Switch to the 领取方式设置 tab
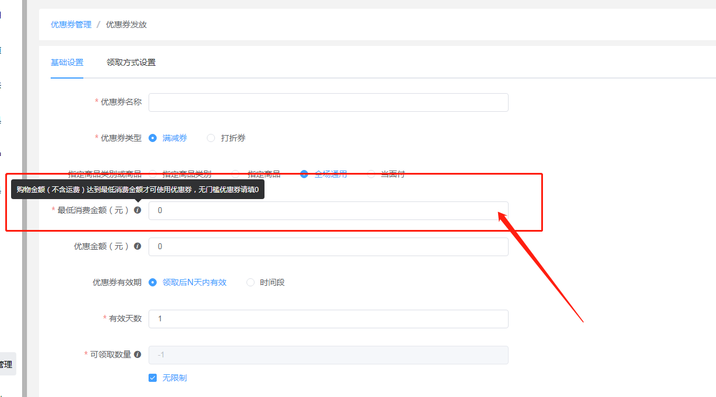Image resolution: width=716 pixels, height=397 pixels. 131,62
